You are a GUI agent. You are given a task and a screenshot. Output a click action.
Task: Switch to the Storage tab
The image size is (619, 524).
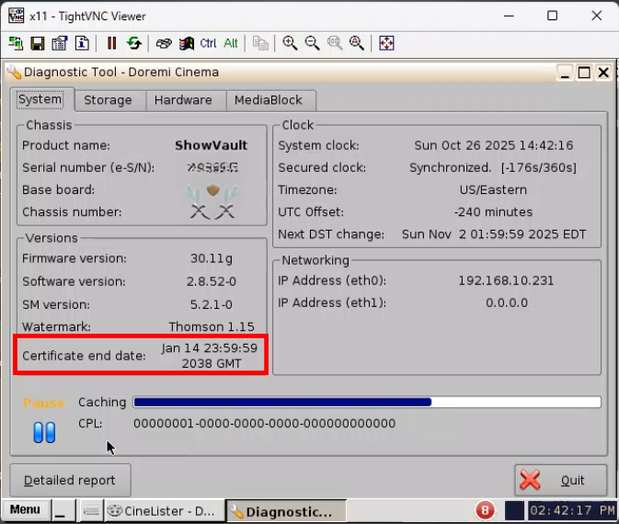pyautogui.click(x=108, y=100)
